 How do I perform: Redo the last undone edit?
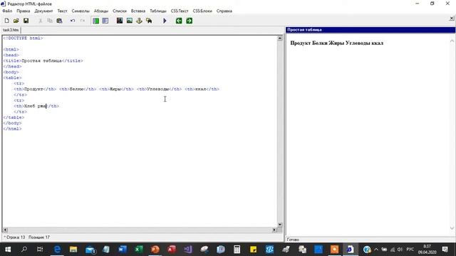click(83, 21)
